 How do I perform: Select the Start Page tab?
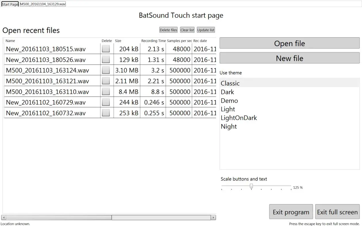[x=10, y=4]
